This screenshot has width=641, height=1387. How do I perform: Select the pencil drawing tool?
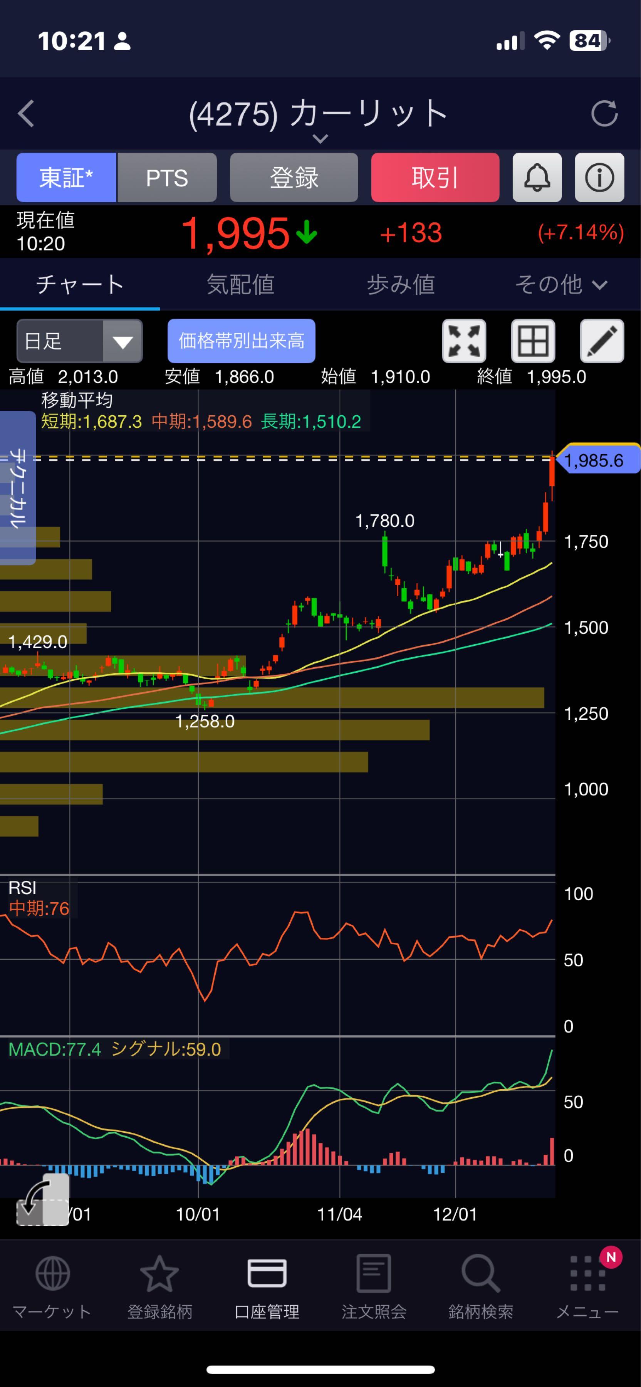tap(601, 341)
